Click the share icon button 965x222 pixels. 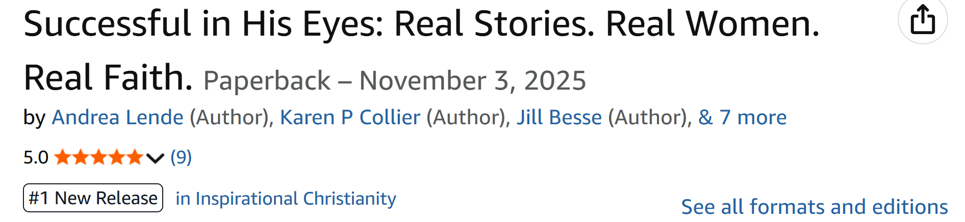922,20
